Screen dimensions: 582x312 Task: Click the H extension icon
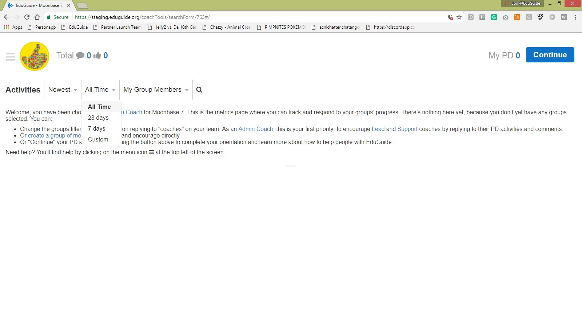point(482,17)
